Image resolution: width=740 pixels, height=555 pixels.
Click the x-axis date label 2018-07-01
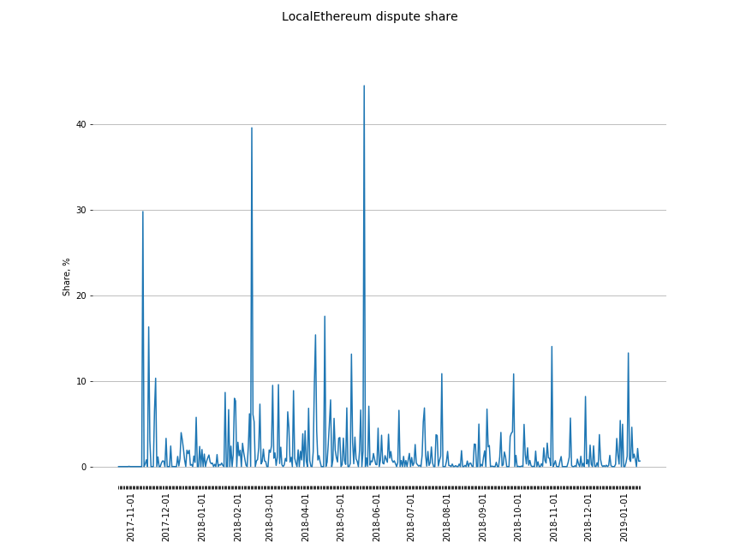click(410, 517)
